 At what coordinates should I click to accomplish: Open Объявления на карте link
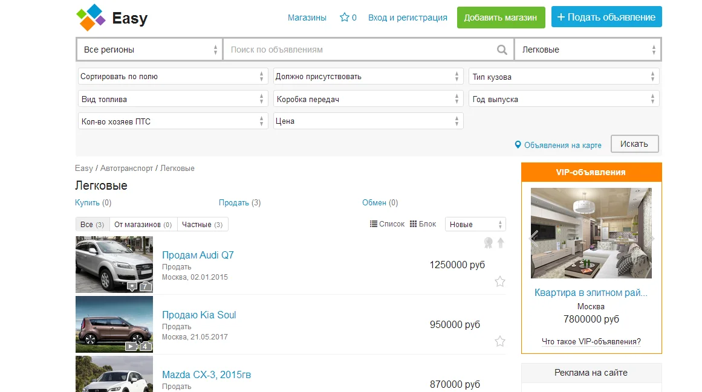(563, 146)
